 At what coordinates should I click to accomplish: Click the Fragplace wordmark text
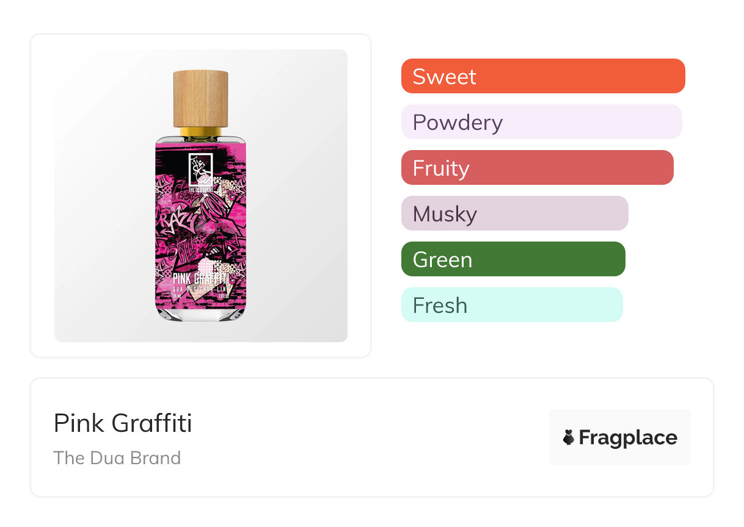[x=627, y=437]
